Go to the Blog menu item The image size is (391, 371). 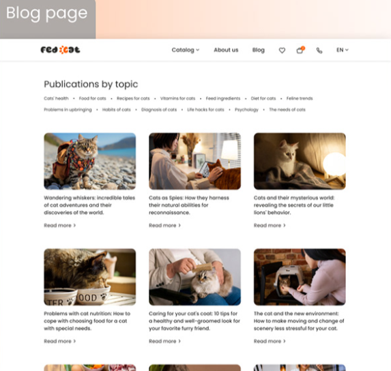pyautogui.click(x=259, y=50)
